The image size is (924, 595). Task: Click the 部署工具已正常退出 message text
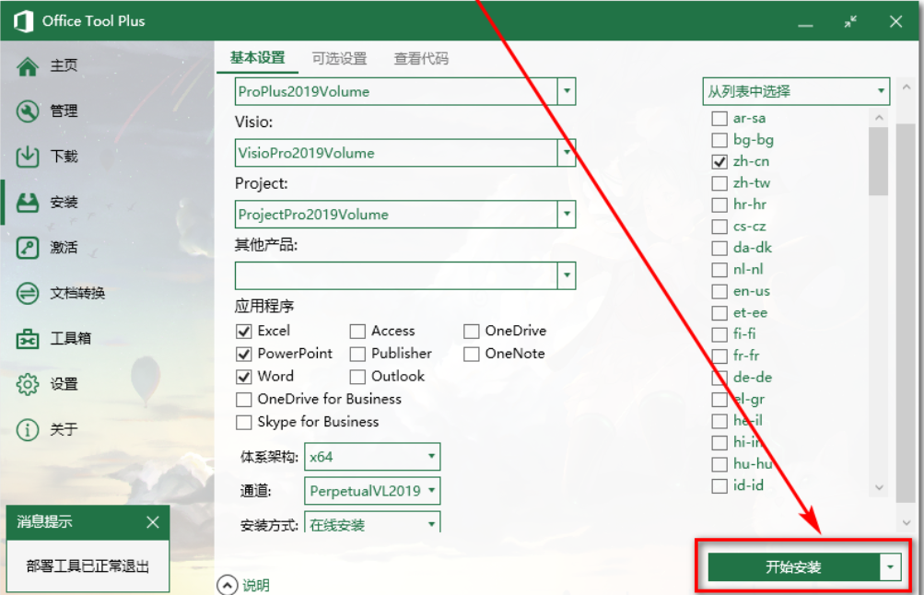[x=88, y=566]
